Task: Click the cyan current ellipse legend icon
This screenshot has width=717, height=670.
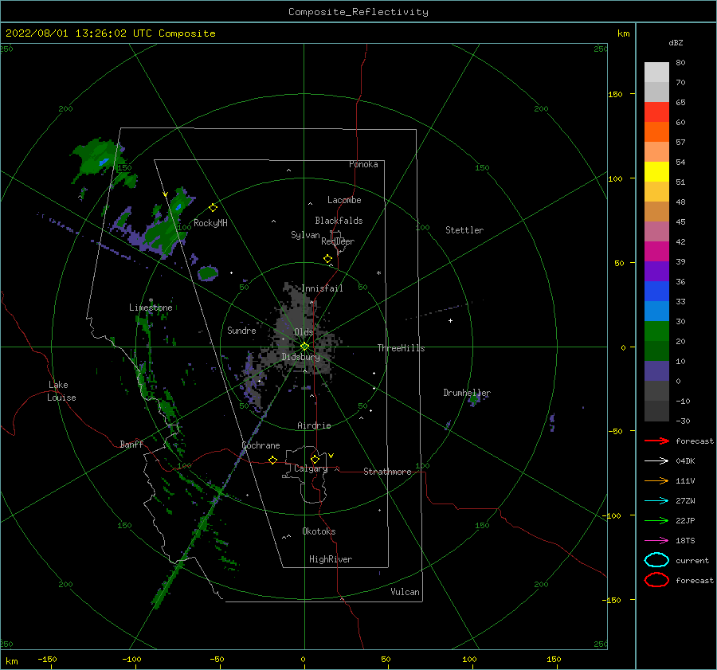Action: tap(656, 560)
